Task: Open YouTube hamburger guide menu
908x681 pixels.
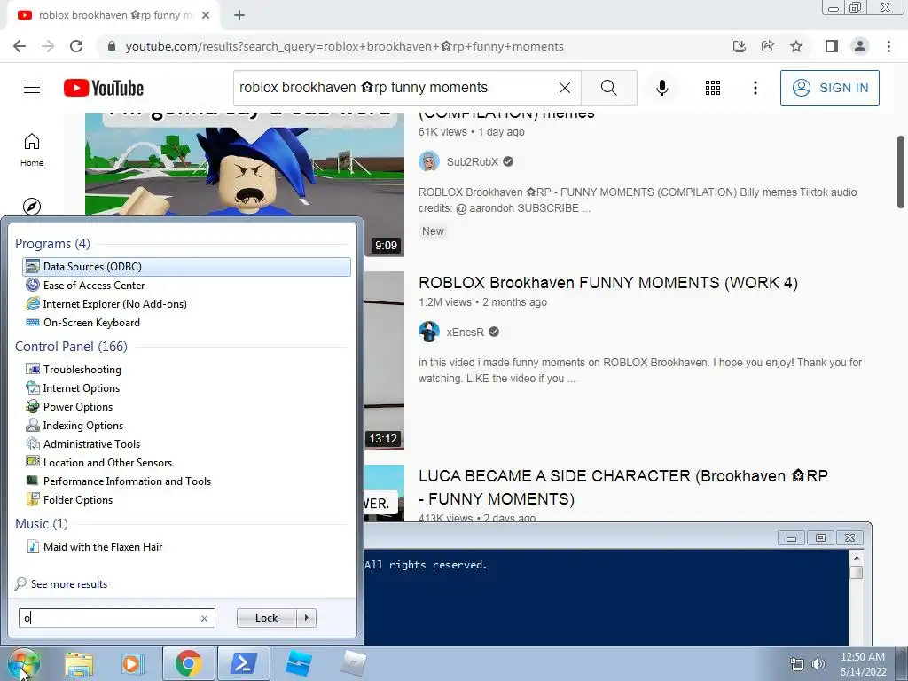Action: click(x=32, y=88)
